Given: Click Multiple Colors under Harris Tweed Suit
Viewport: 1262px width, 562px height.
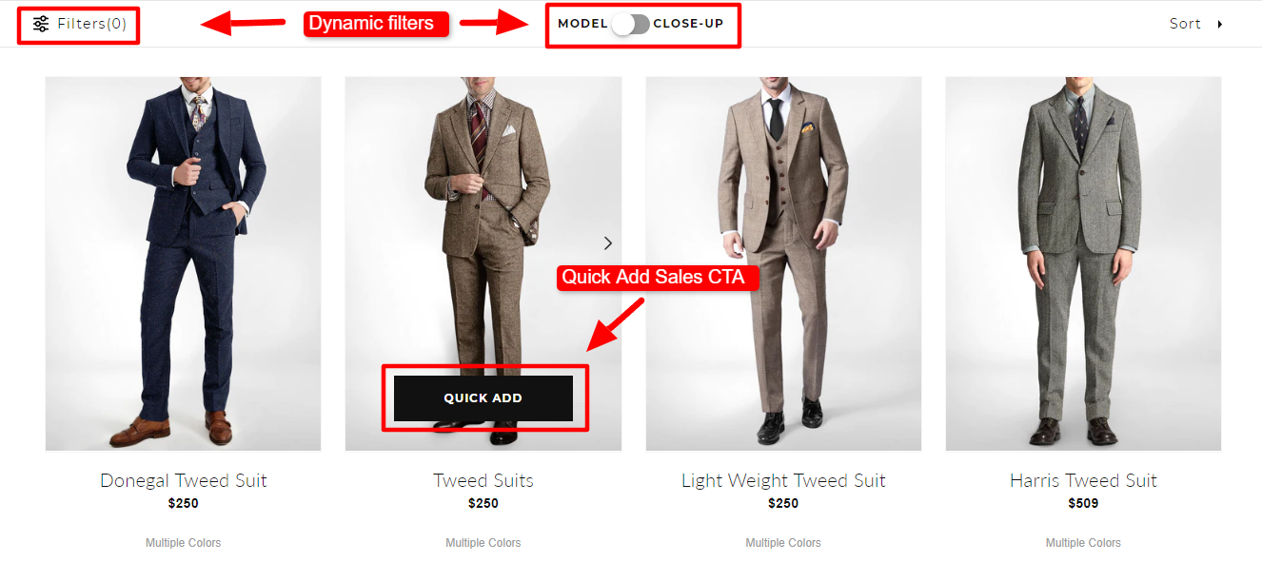Looking at the screenshot, I should pos(1083,543).
